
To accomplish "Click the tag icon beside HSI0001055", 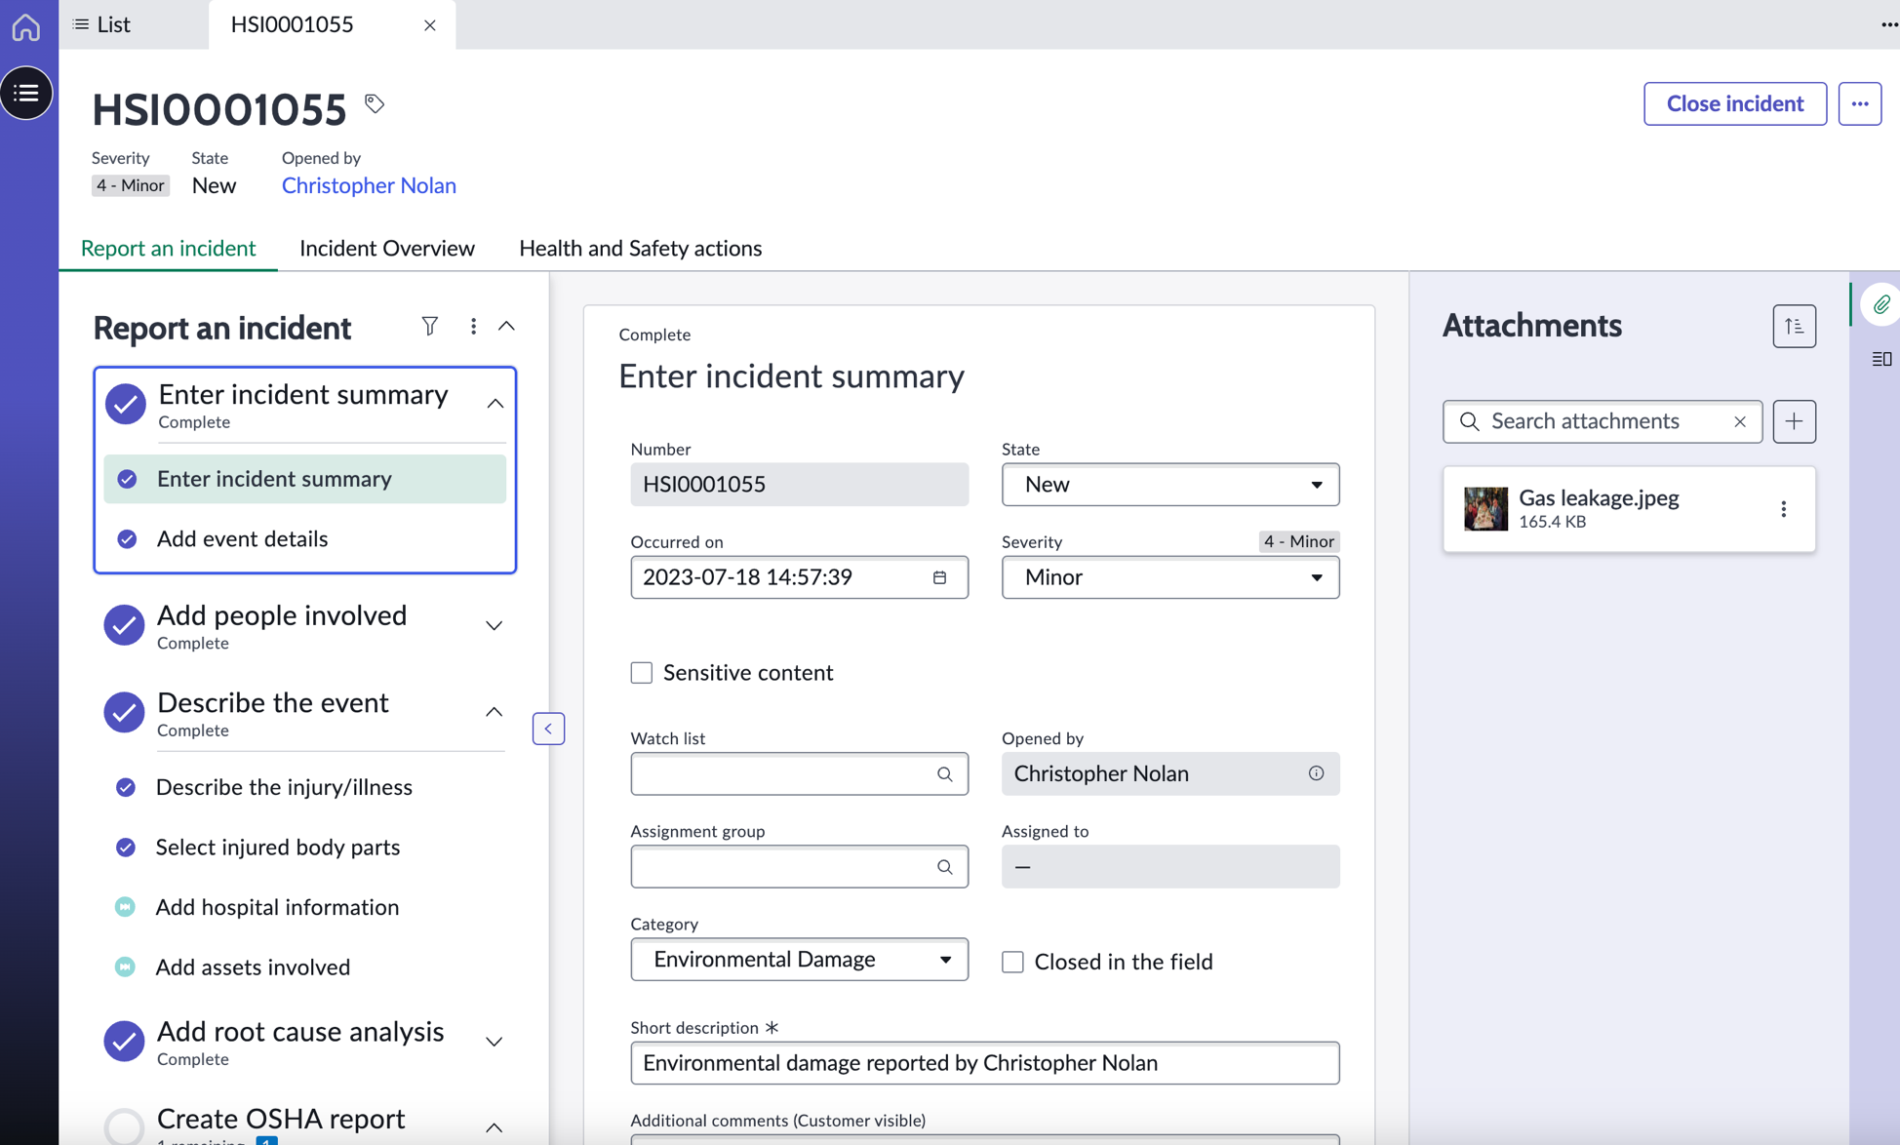I will click(x=375, y=103).
